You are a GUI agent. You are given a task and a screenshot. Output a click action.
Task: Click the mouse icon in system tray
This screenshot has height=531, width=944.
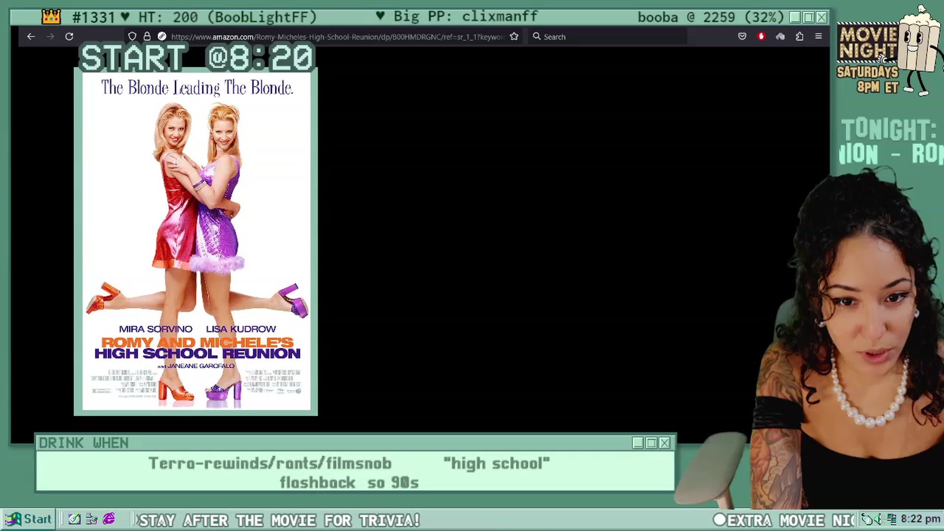pyautogui.click(x=868, y=519)
